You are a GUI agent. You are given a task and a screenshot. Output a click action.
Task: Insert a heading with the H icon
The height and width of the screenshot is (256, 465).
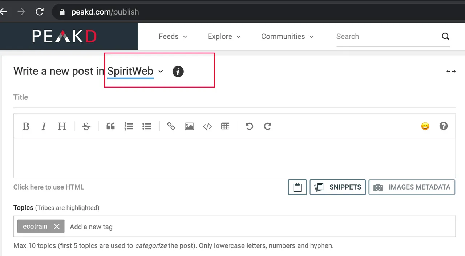(62, 126)
